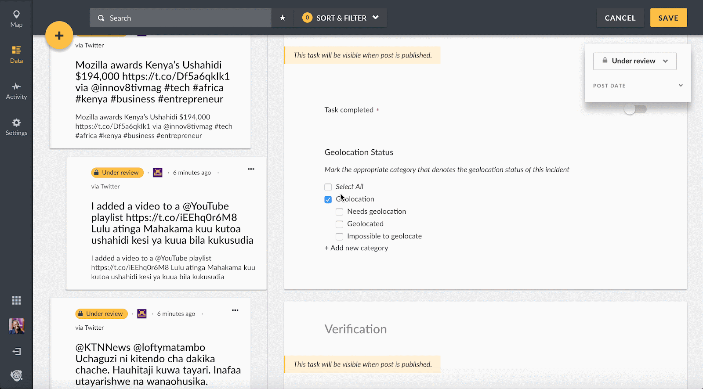Click the Verification section heading

click(355, 329)
